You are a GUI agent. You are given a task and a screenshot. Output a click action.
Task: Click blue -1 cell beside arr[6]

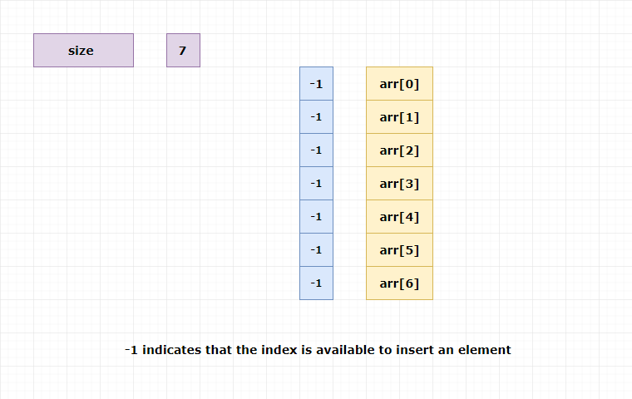[316, 283]
